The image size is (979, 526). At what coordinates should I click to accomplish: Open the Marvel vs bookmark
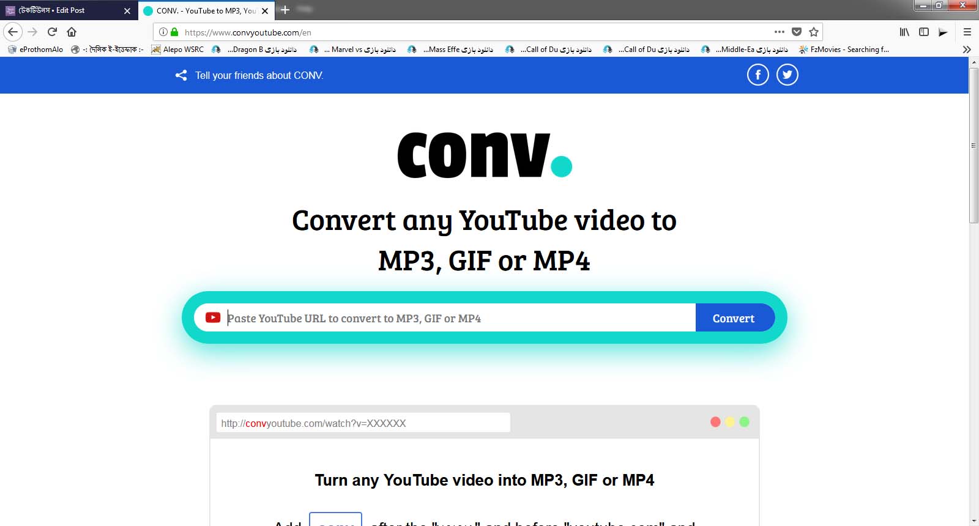coord(352,50)
